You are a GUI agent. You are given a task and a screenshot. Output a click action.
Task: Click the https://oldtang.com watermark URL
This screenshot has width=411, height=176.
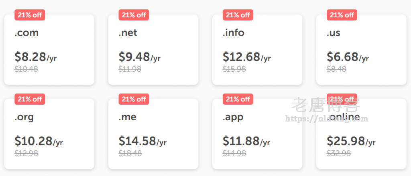(x=326, y=119)
